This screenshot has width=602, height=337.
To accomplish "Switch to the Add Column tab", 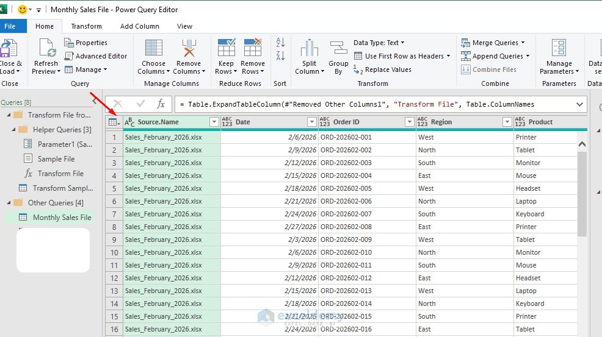I will 140,26.
